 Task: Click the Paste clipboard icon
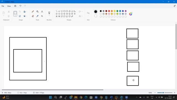pyautogui.click(x=4, y=13)
